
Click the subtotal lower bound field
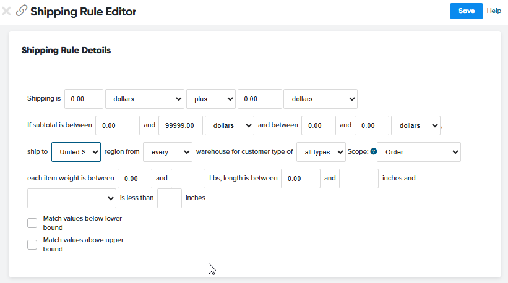click(x=118, y=125)
